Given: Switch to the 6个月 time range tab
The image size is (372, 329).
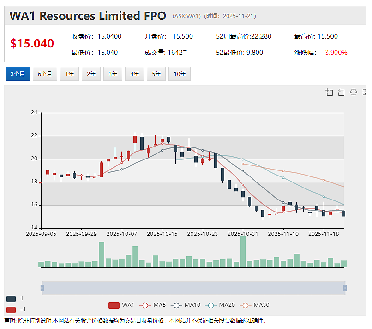Looking at the screenshot, I should [x=45, y=74].
